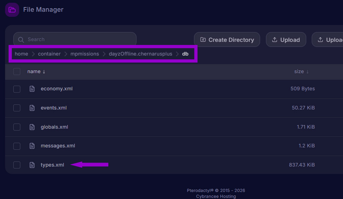
Task: Click the file icon beside economy.xml
Action: tap(32, 89)
